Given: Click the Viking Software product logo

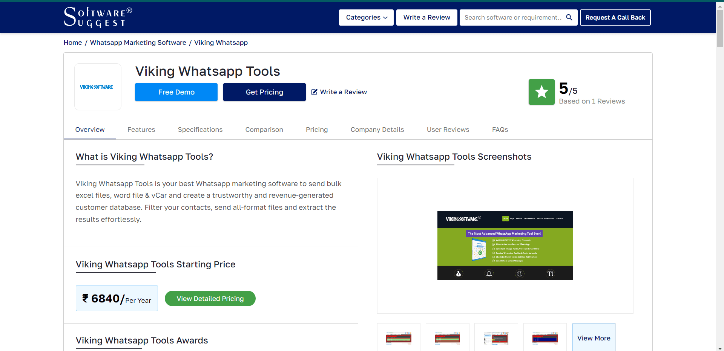Looking at the screenshot, I should [97, 87].
